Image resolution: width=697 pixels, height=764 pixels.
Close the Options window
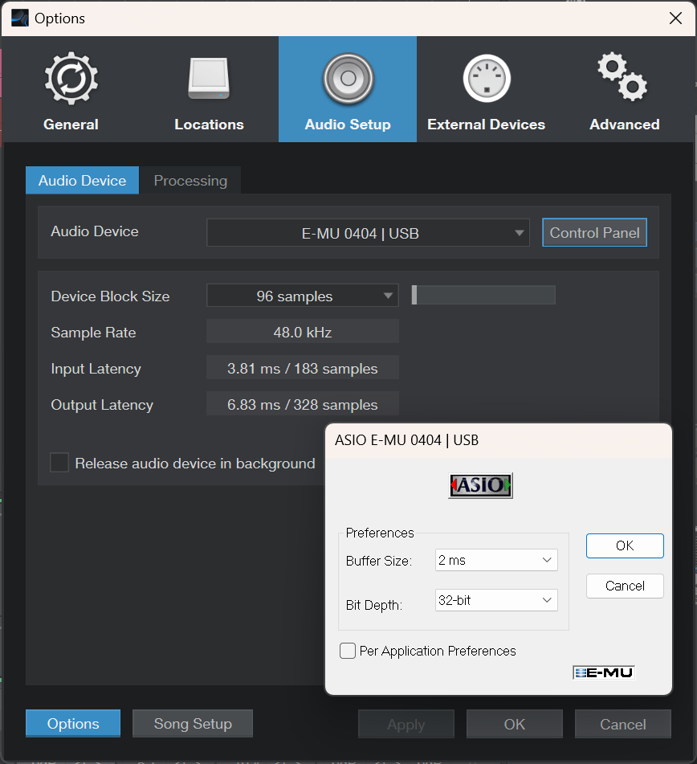click(675, 18)
